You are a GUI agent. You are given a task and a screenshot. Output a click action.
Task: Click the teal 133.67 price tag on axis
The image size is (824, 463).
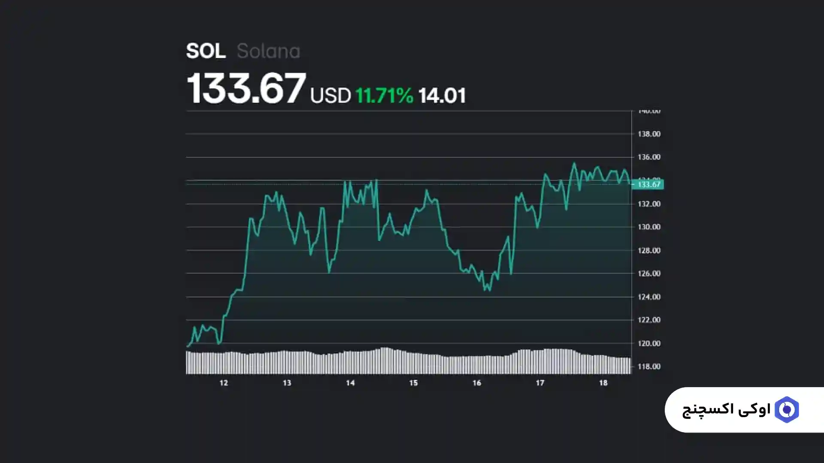pos(648,184)
